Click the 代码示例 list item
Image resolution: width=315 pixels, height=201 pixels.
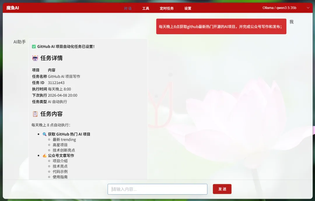(60, 171)
